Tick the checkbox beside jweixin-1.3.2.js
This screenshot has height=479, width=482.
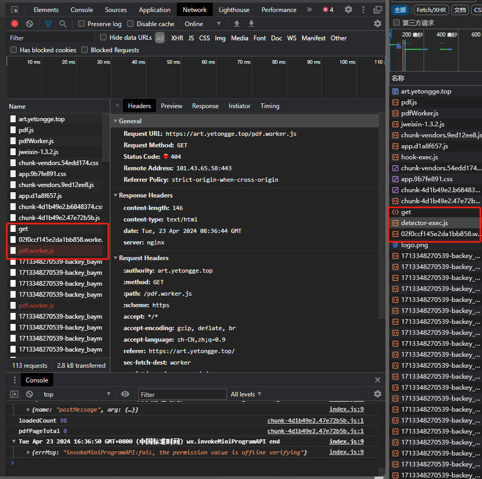(x=13, y=152)
